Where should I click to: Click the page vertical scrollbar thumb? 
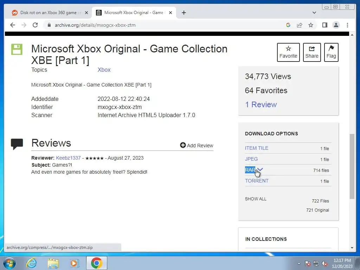(x=352, y=166)
